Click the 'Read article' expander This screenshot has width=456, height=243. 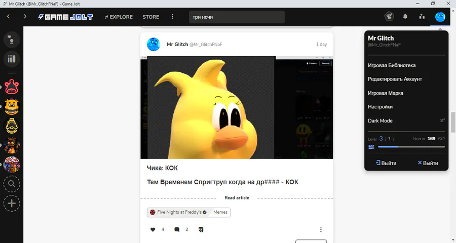(237, 197)
